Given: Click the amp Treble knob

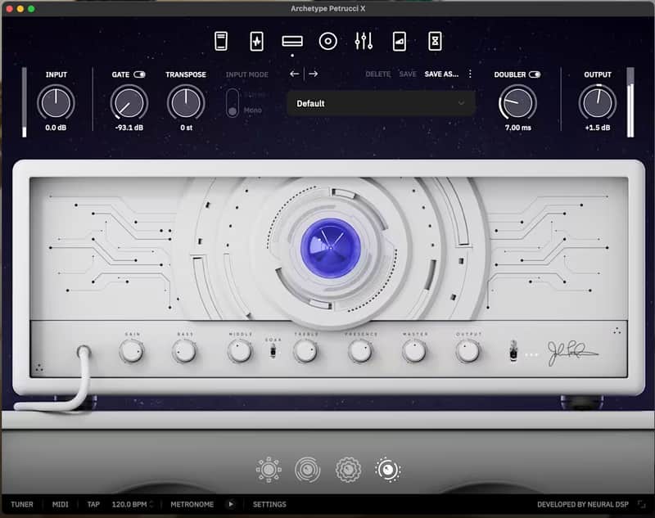Looking at the screenshot, I should (305, 351).
